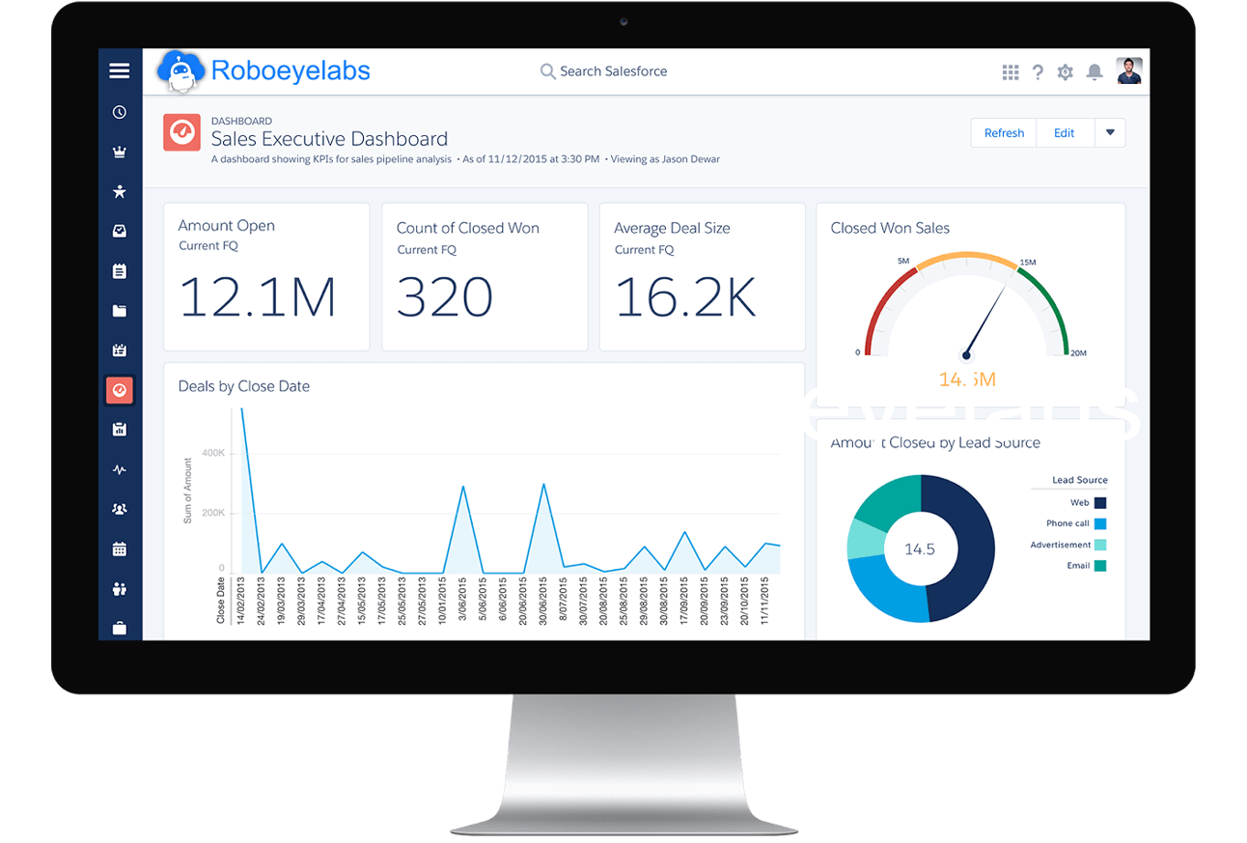The height and width of the screenshot is (843, 1247).
Task: Open the crown icon in sidebar
Action: point(120,152)
